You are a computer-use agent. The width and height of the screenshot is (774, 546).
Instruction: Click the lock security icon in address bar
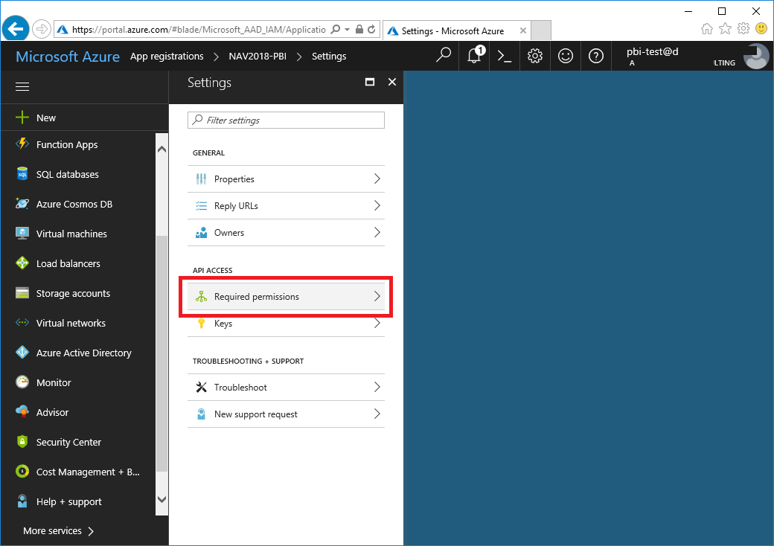[359, 30]
